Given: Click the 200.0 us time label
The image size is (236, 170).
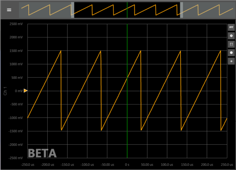Looking at the screenshot, I should tap(207, 164).
